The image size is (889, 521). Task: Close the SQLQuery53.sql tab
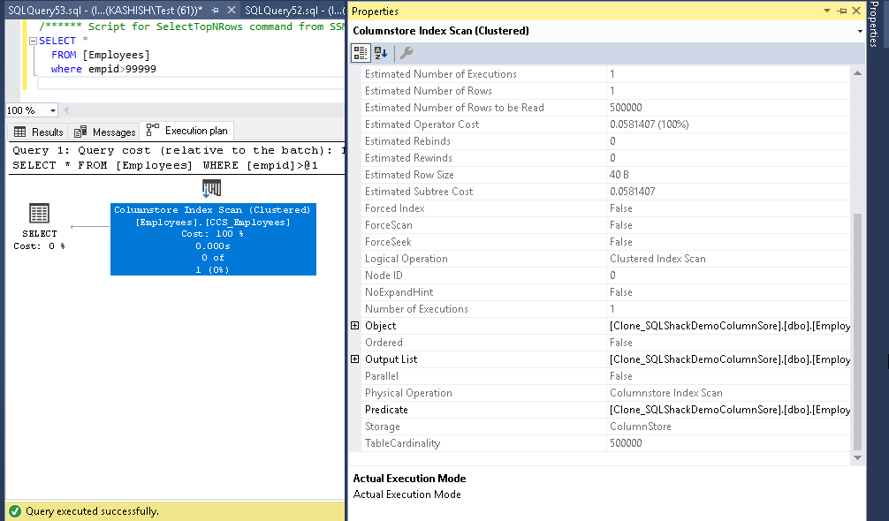coord(232,11)
